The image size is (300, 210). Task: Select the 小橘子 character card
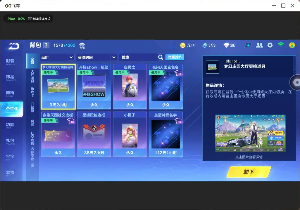(x=130, y=134)
